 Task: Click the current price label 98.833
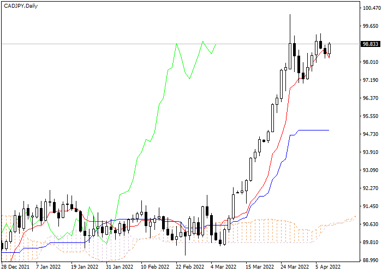(x=371, y=44)
